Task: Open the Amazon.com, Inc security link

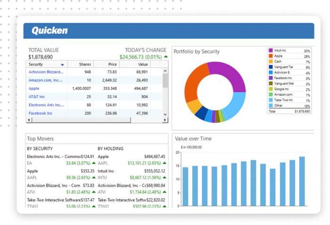Action: (x=45, y=80)
